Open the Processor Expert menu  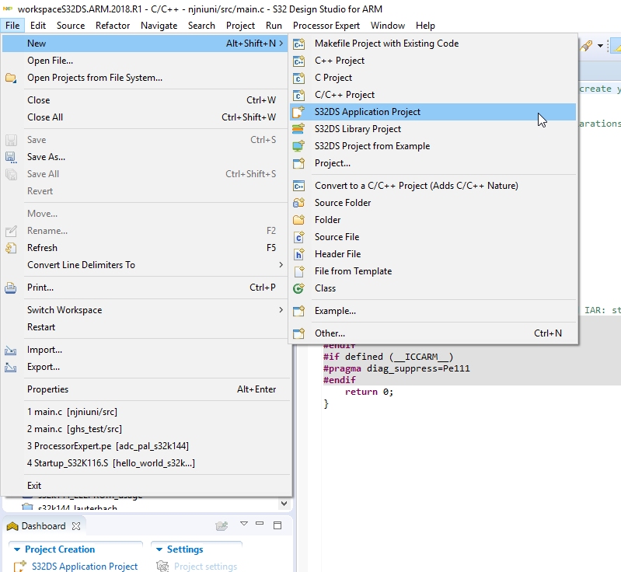click(326, 26)
